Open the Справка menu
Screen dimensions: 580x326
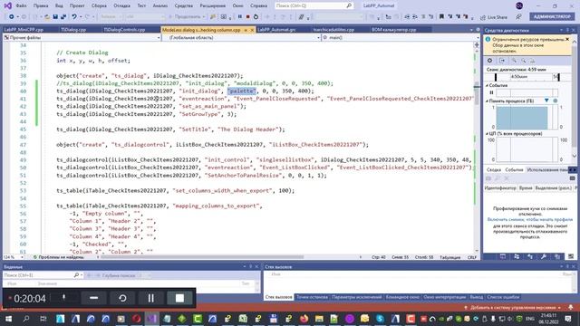(258, 5)
